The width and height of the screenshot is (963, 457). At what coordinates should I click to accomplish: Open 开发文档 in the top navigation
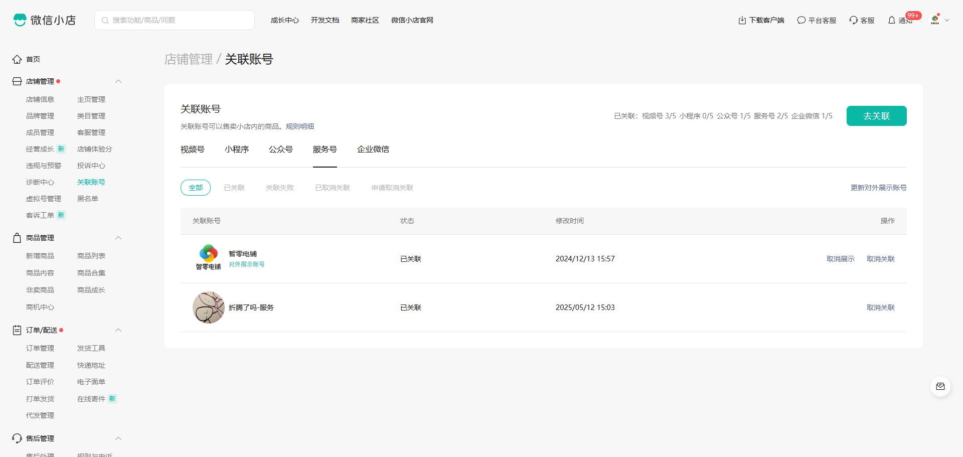coord(325,20)
